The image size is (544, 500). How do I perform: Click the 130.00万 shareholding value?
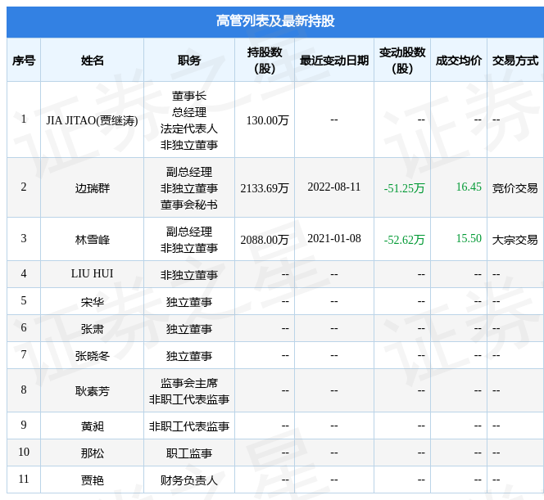pos(267,120)
